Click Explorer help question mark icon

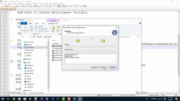(140, 23)
